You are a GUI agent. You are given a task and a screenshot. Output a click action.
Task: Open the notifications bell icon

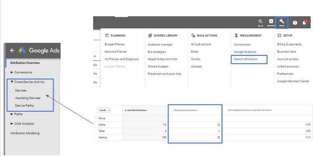(x=304, y=23)
